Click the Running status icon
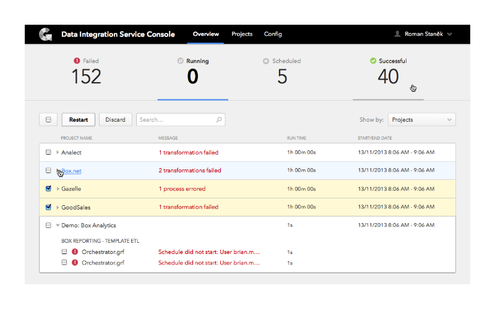This screenshot has height=309, width=495. coord(180,61)
